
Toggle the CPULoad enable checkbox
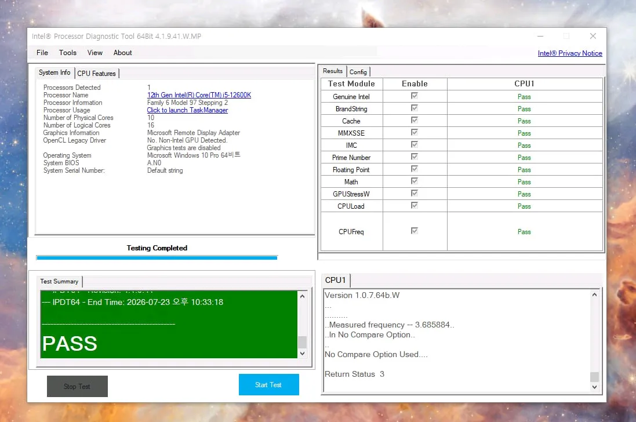(x=414, y=205)
